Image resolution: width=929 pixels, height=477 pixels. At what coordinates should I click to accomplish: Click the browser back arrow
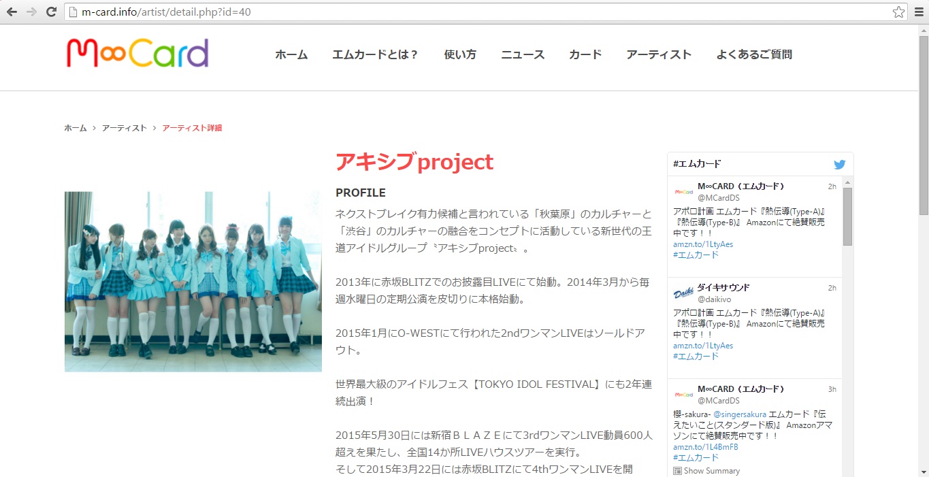12,12
